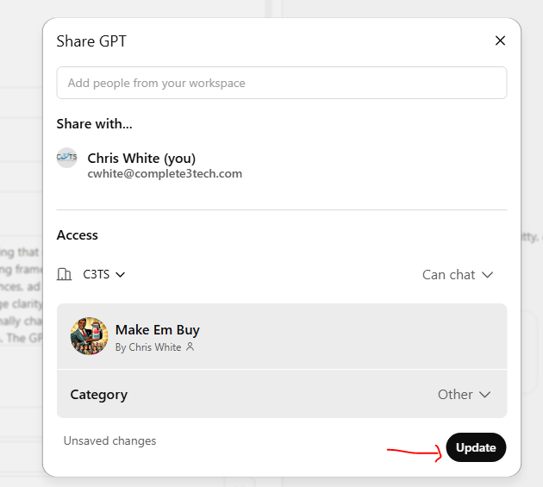The image size is (543, 487).
Task: Open the Other category dropdown
Action: (x=464, y=394)
